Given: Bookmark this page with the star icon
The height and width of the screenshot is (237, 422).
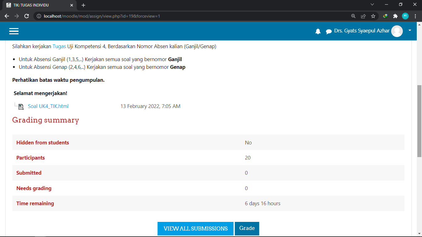Looking at the screenshot, I should click(373, 16).
